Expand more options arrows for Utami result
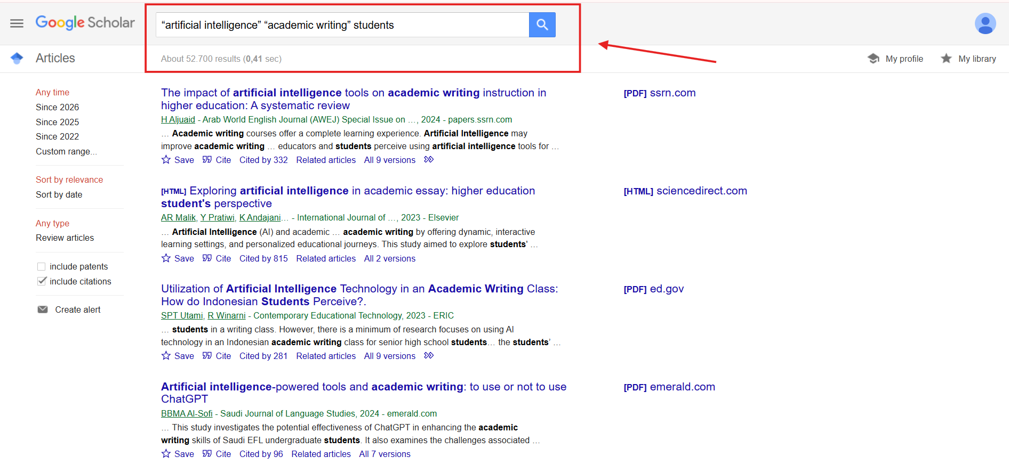Screen dimensions: 1009x473 pos(429,356)
